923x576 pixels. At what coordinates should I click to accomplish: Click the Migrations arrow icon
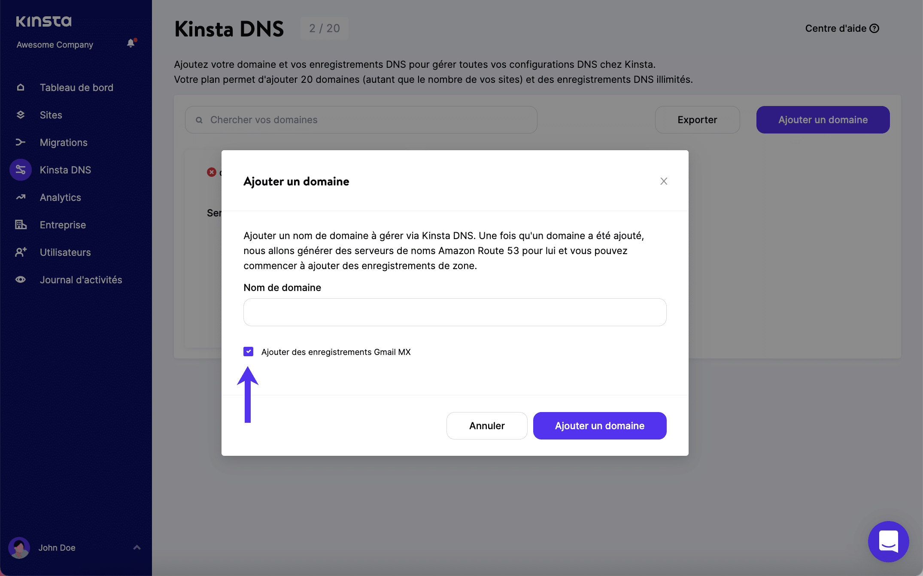[x=21, y=142]
